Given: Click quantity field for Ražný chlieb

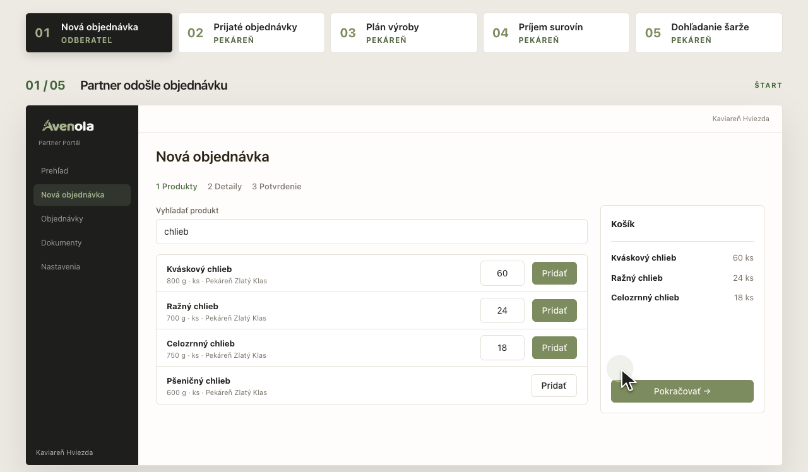Looking at the screenshot, I should coord(502,310).
